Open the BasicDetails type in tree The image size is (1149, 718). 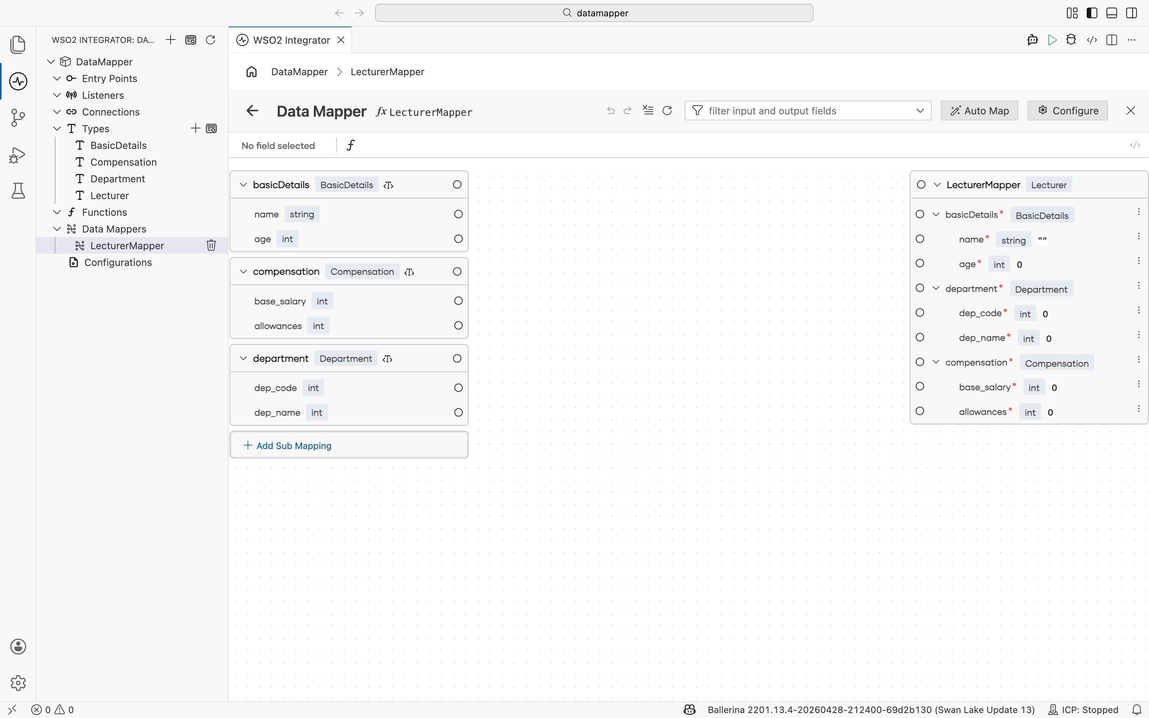tap(118, 145)
